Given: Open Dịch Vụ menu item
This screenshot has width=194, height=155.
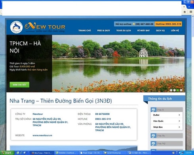Looking at the screenshot, I should pyautogui.click(x=160, y=30).
